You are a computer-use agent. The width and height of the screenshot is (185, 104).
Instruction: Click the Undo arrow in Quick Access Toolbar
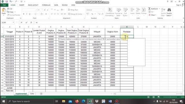pos(11,1)
